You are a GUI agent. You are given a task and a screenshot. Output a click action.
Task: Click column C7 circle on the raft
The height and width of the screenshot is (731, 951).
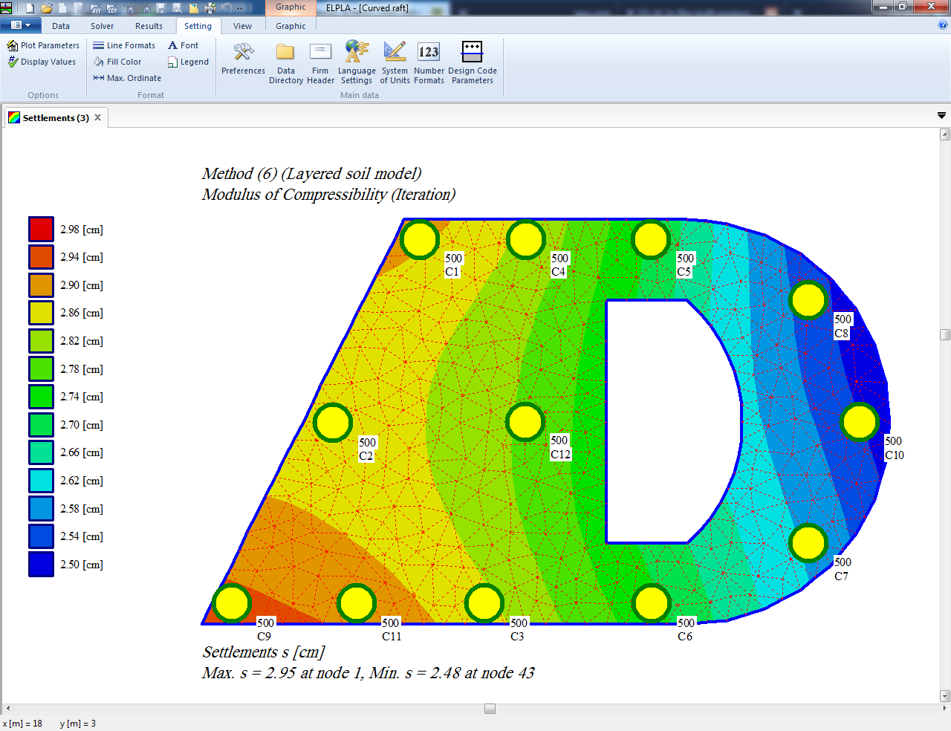[808, 543]
